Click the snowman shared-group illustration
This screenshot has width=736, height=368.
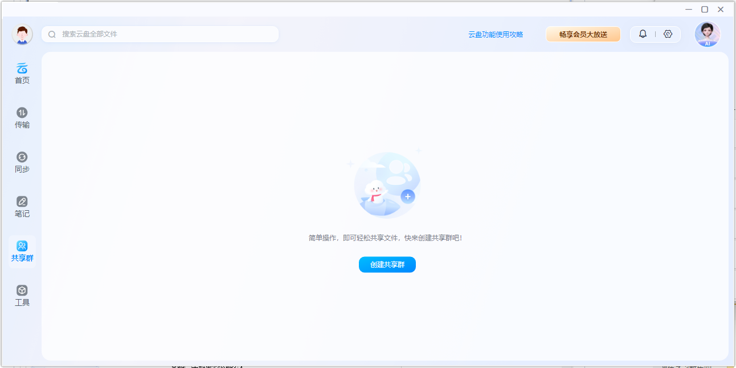386,183
